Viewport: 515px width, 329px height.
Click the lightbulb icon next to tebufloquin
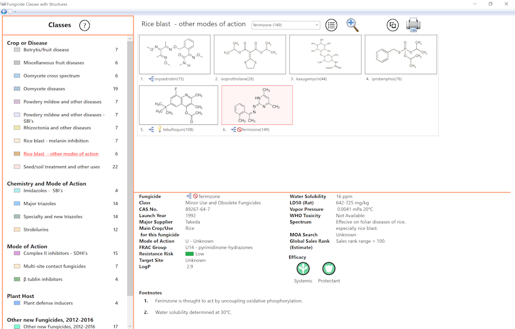tap(159, 130)
